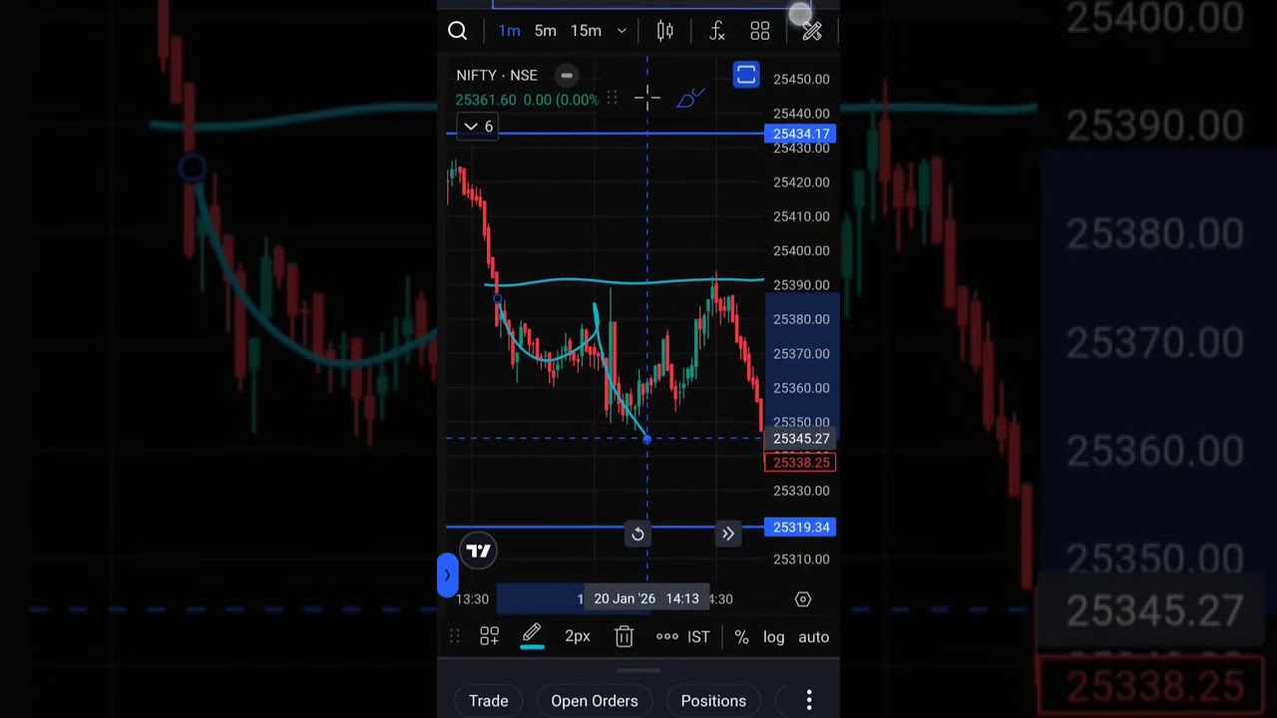
Task: Click the 25345.27 crosshair price label
Action: [800, 439]
